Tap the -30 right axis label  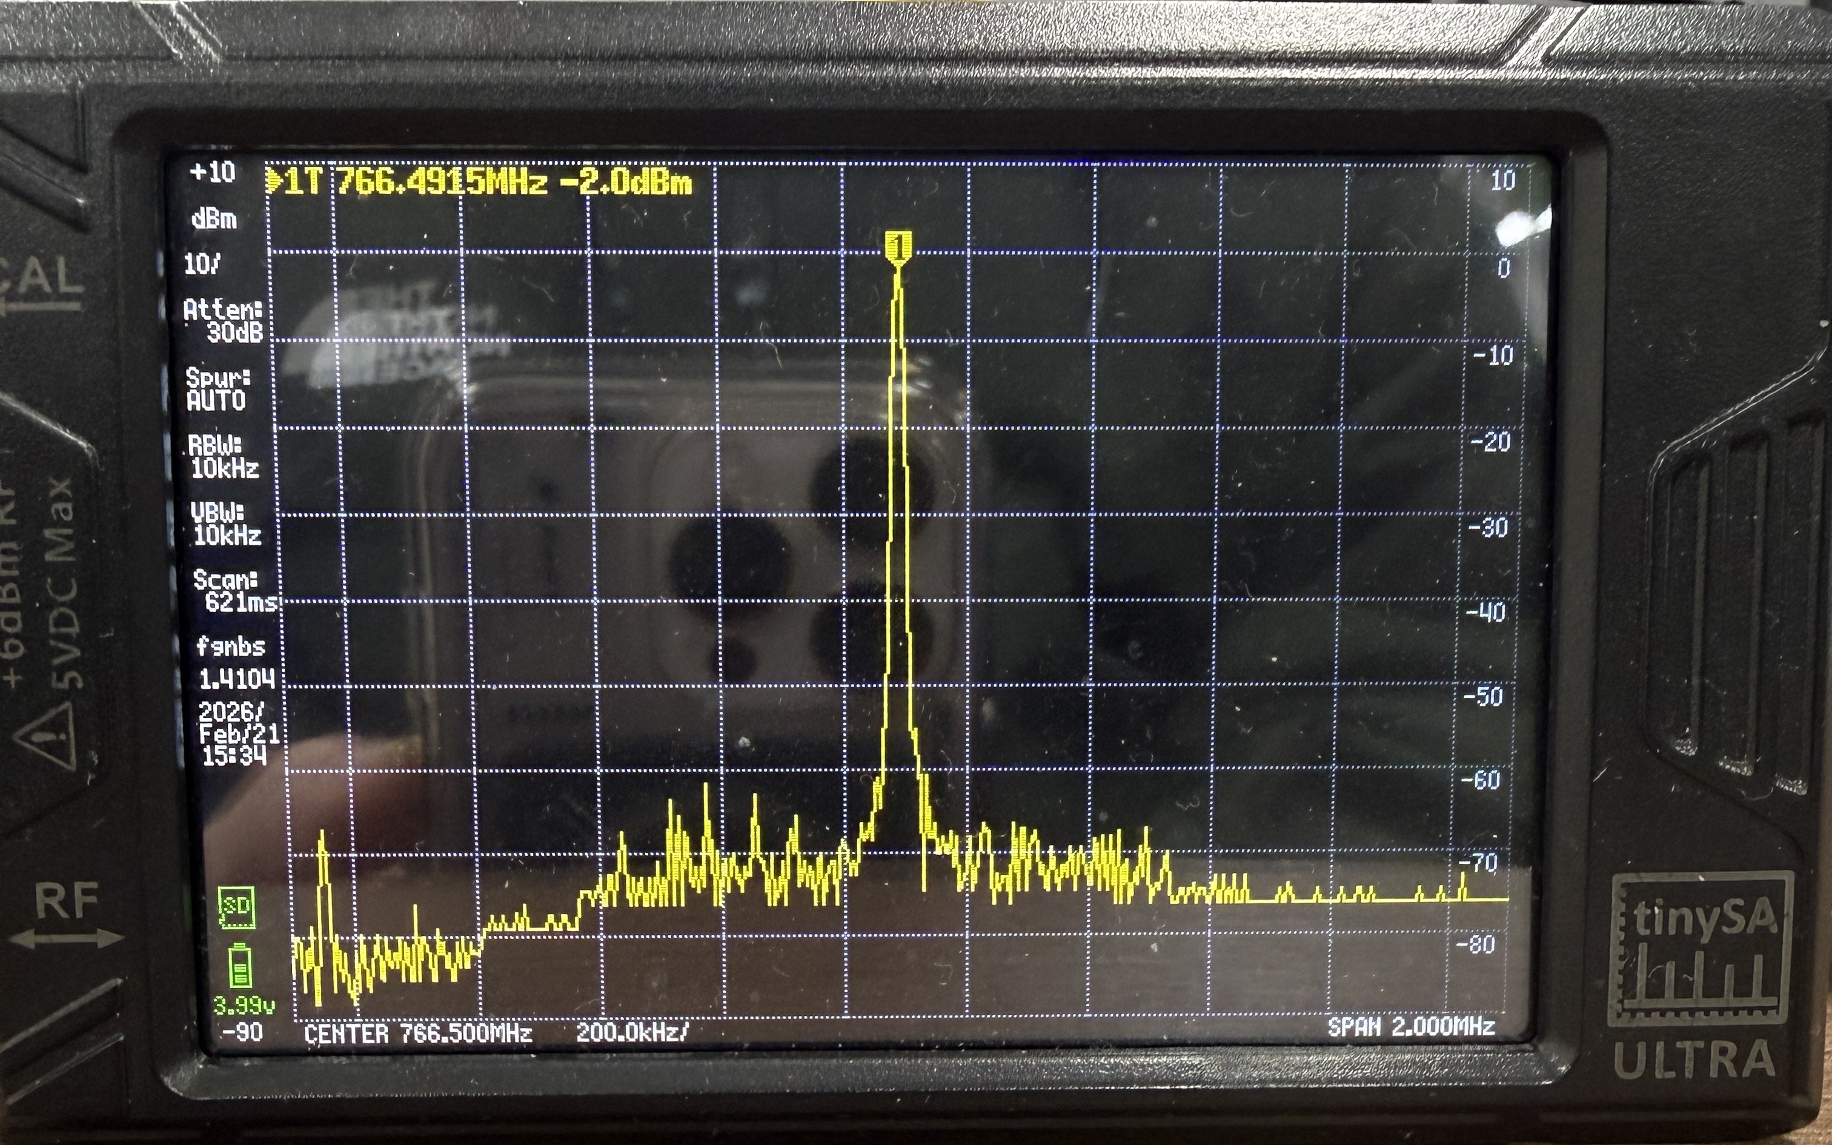(x=1487, y=527)
